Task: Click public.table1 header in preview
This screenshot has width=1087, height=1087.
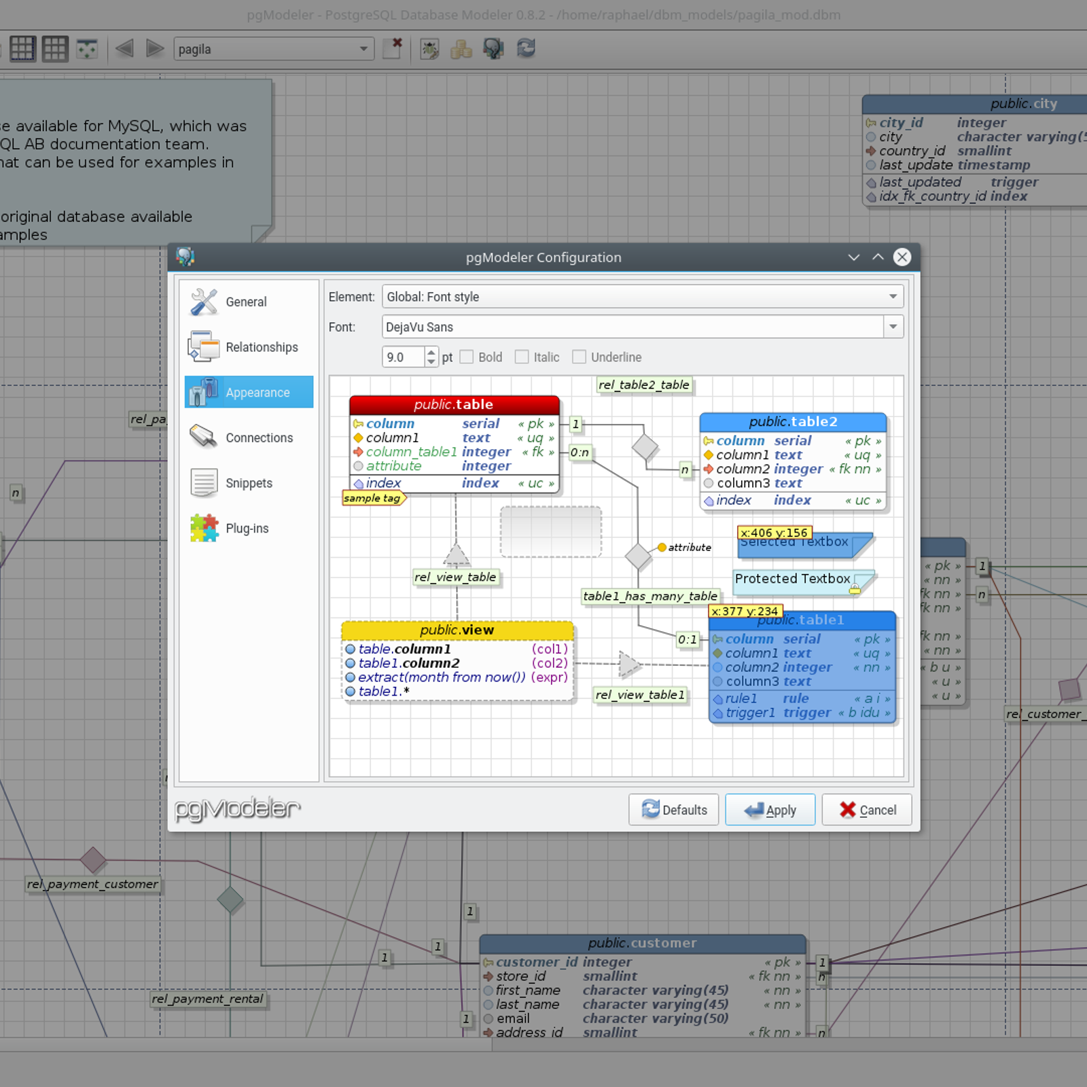Action: pyautogui.click(x=802, y=620)
